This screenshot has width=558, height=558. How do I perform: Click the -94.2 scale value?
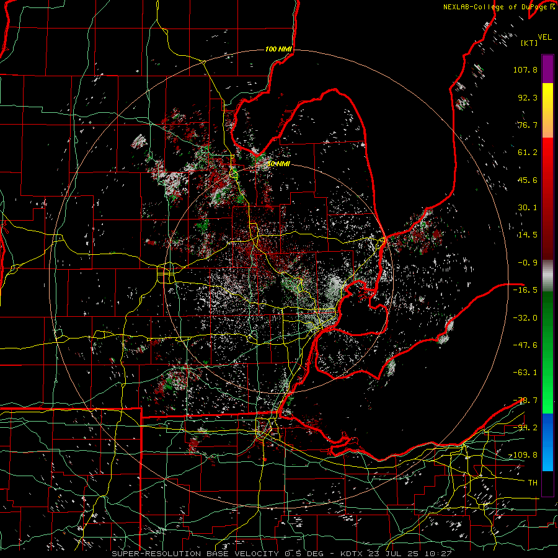(525, 427)
